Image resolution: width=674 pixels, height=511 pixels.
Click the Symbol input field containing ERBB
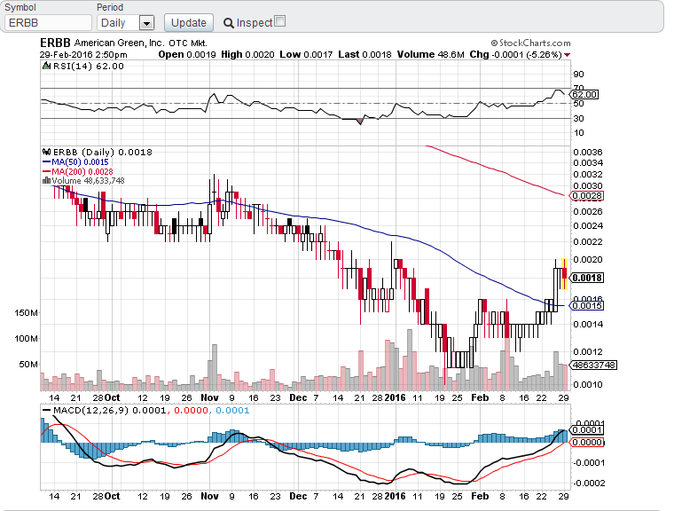[48, 23]
